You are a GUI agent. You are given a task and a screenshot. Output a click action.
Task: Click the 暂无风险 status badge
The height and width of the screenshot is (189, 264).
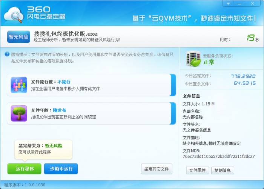pos(19,37)
